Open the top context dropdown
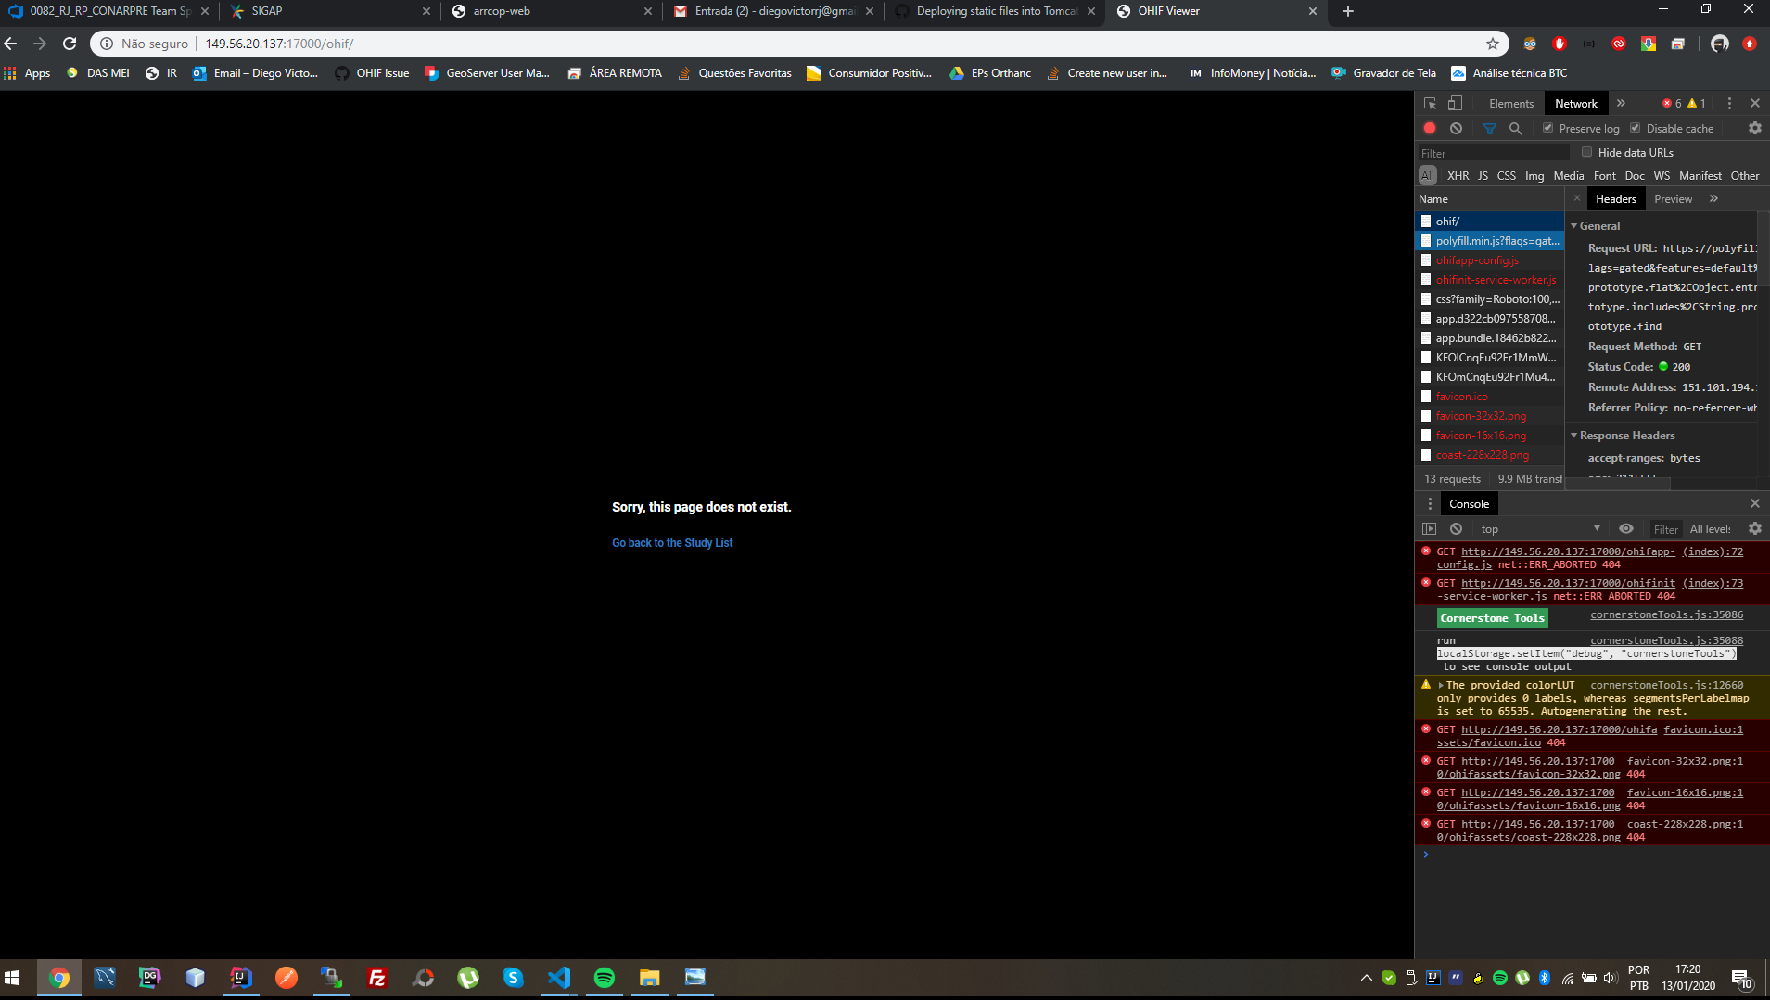The image size is (1770, 1000). tap(1540, 528)
